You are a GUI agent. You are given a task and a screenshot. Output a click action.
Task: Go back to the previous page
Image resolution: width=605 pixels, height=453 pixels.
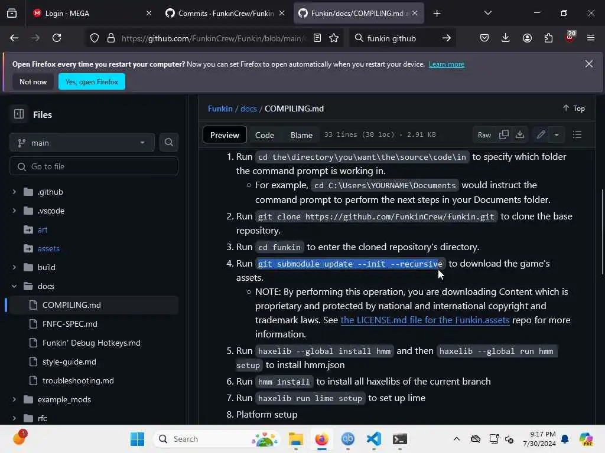point(14,38)
